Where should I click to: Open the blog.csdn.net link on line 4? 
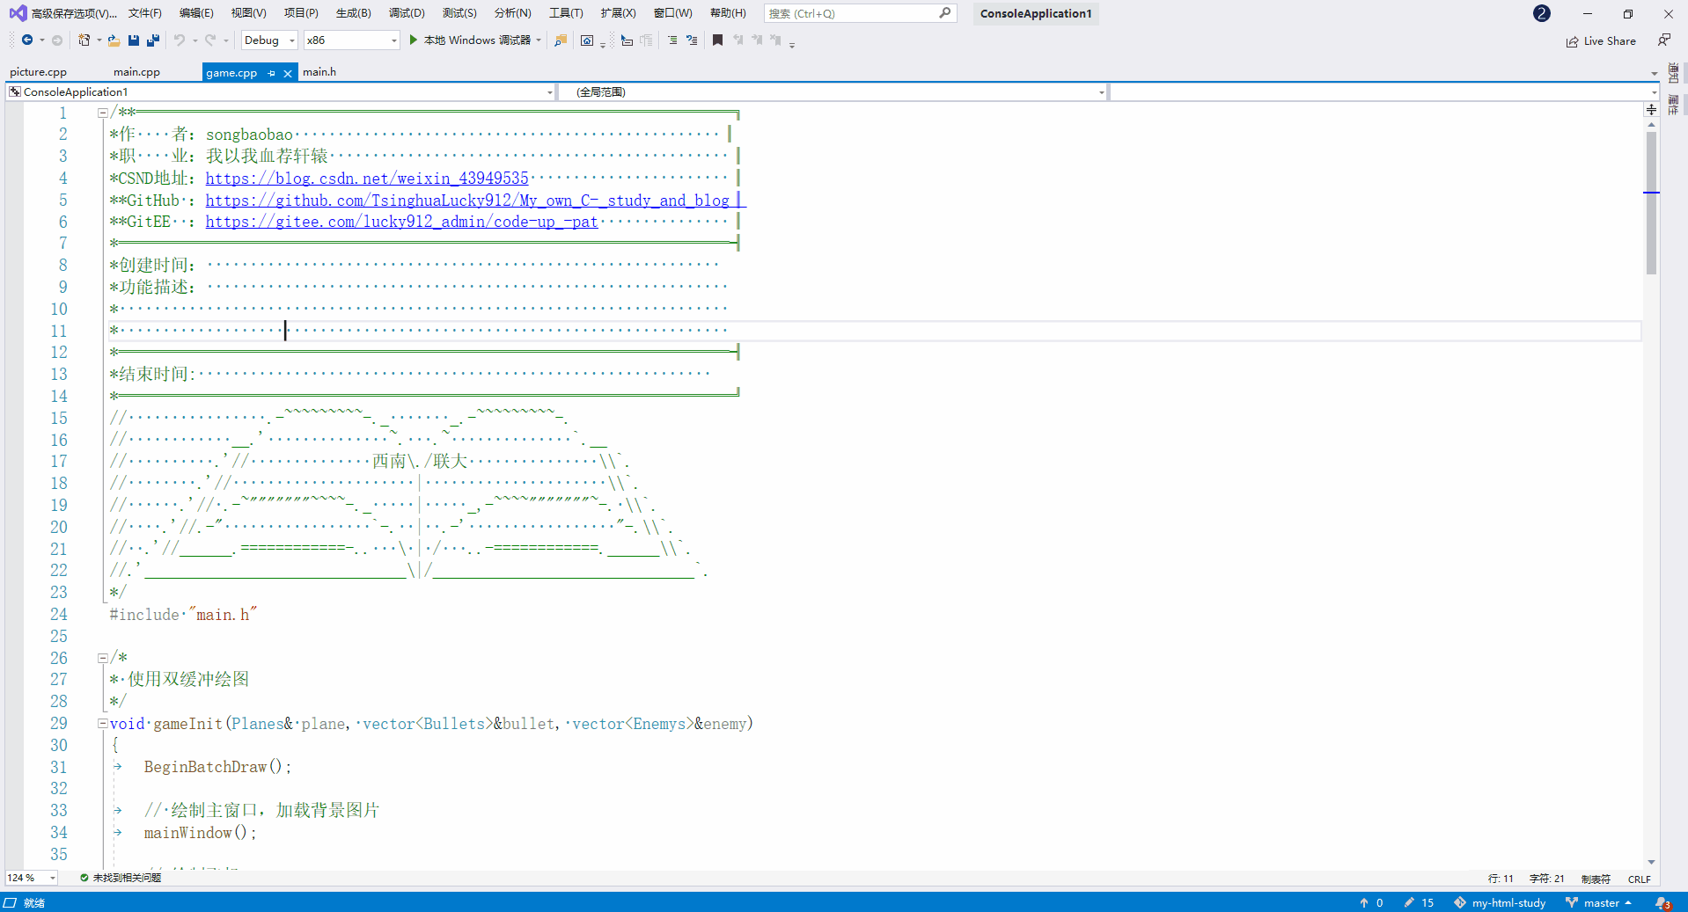367,179
